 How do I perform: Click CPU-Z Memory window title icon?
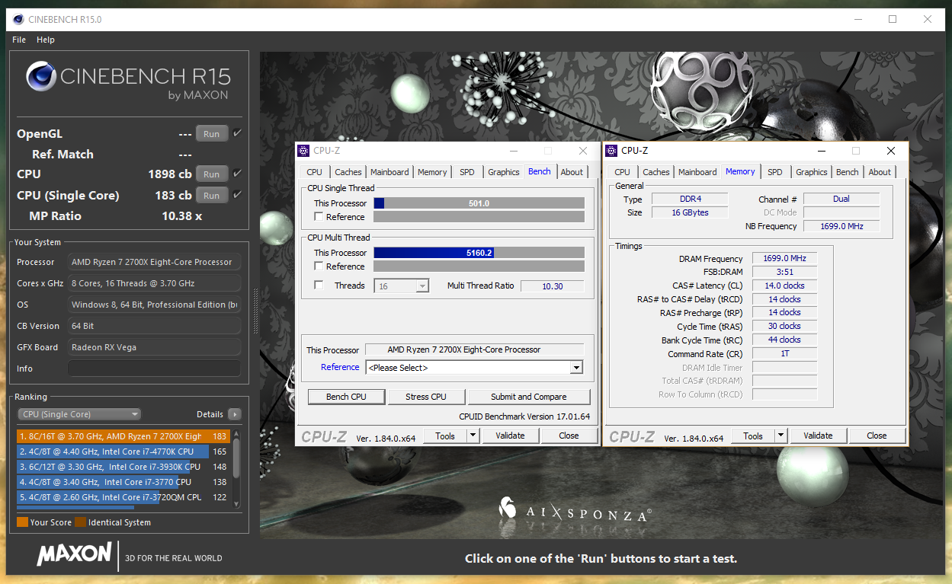pyautogui.click(x=611, y=151)
